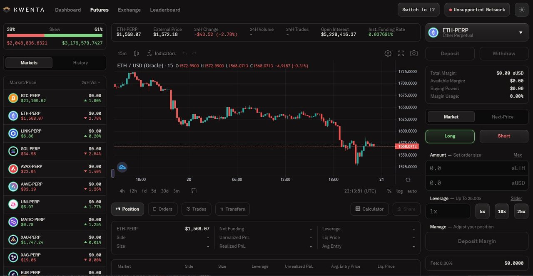Toggle auto scale on the chart
Screen dimensions: 533x276
tap(412, 191)
